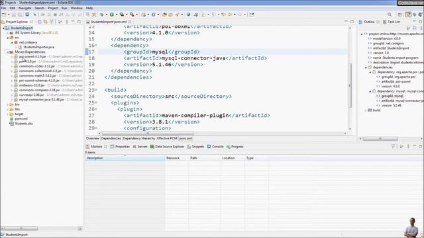Viewport: 424px width, 238px height.
Task: Fold the dependency element at line 16
Action: coord(97,46)
